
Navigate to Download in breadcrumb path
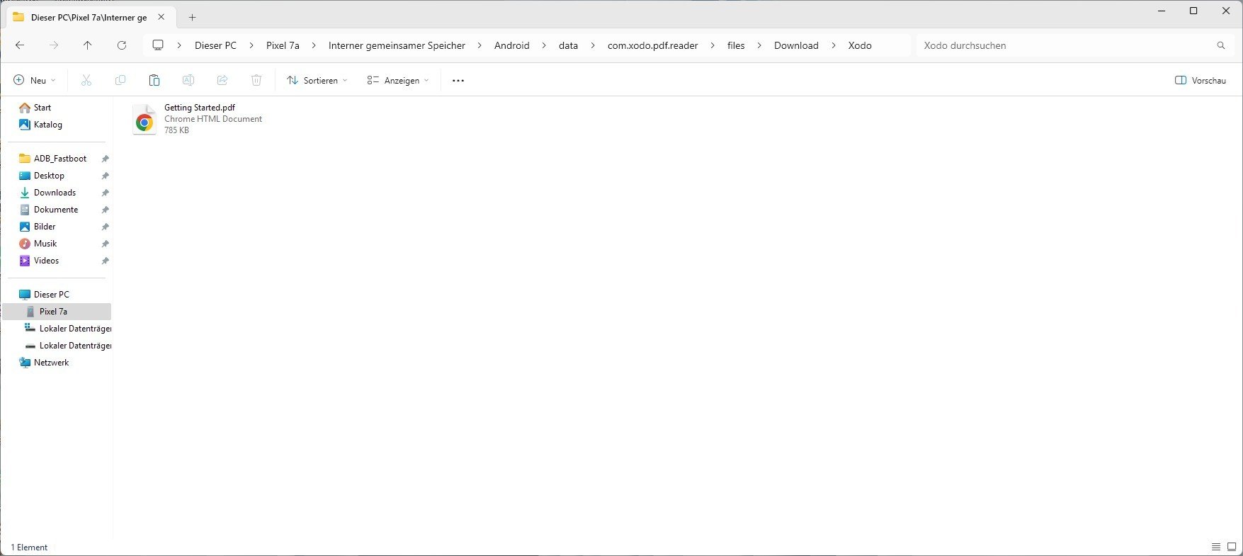click(795, 45)
